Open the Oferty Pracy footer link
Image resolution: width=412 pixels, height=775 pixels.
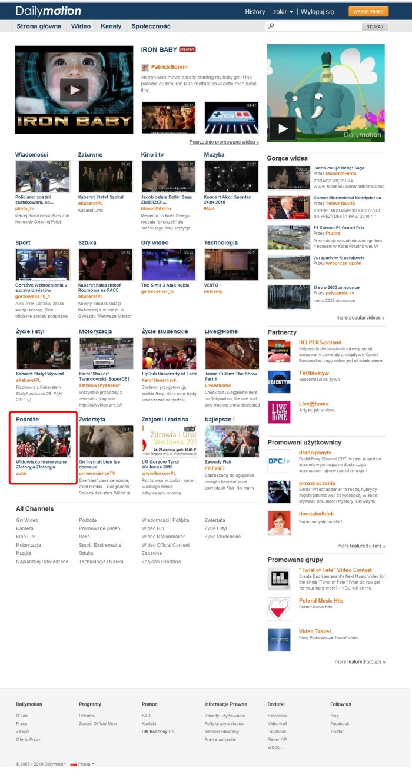point(28,739)
